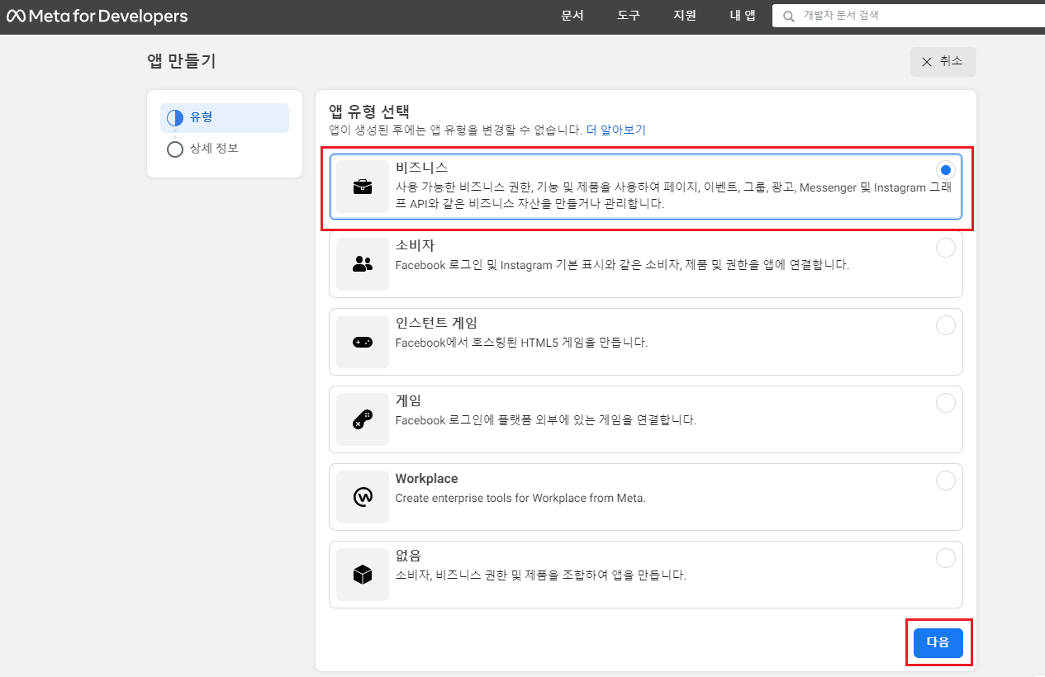Image resolution: width=1045 pixels, height=677 pixels.
Task: Click the 개발자 문서 검색 search field
Action: tap(909, 16)
